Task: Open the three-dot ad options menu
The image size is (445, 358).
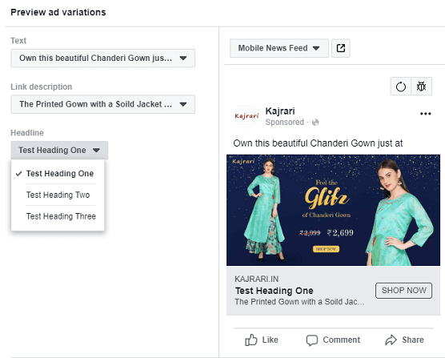Action: coord(425,114)
